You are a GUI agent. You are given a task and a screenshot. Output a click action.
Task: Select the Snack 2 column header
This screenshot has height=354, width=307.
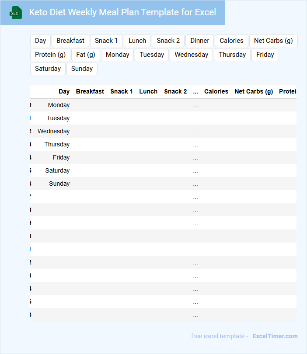pos(175,91)
